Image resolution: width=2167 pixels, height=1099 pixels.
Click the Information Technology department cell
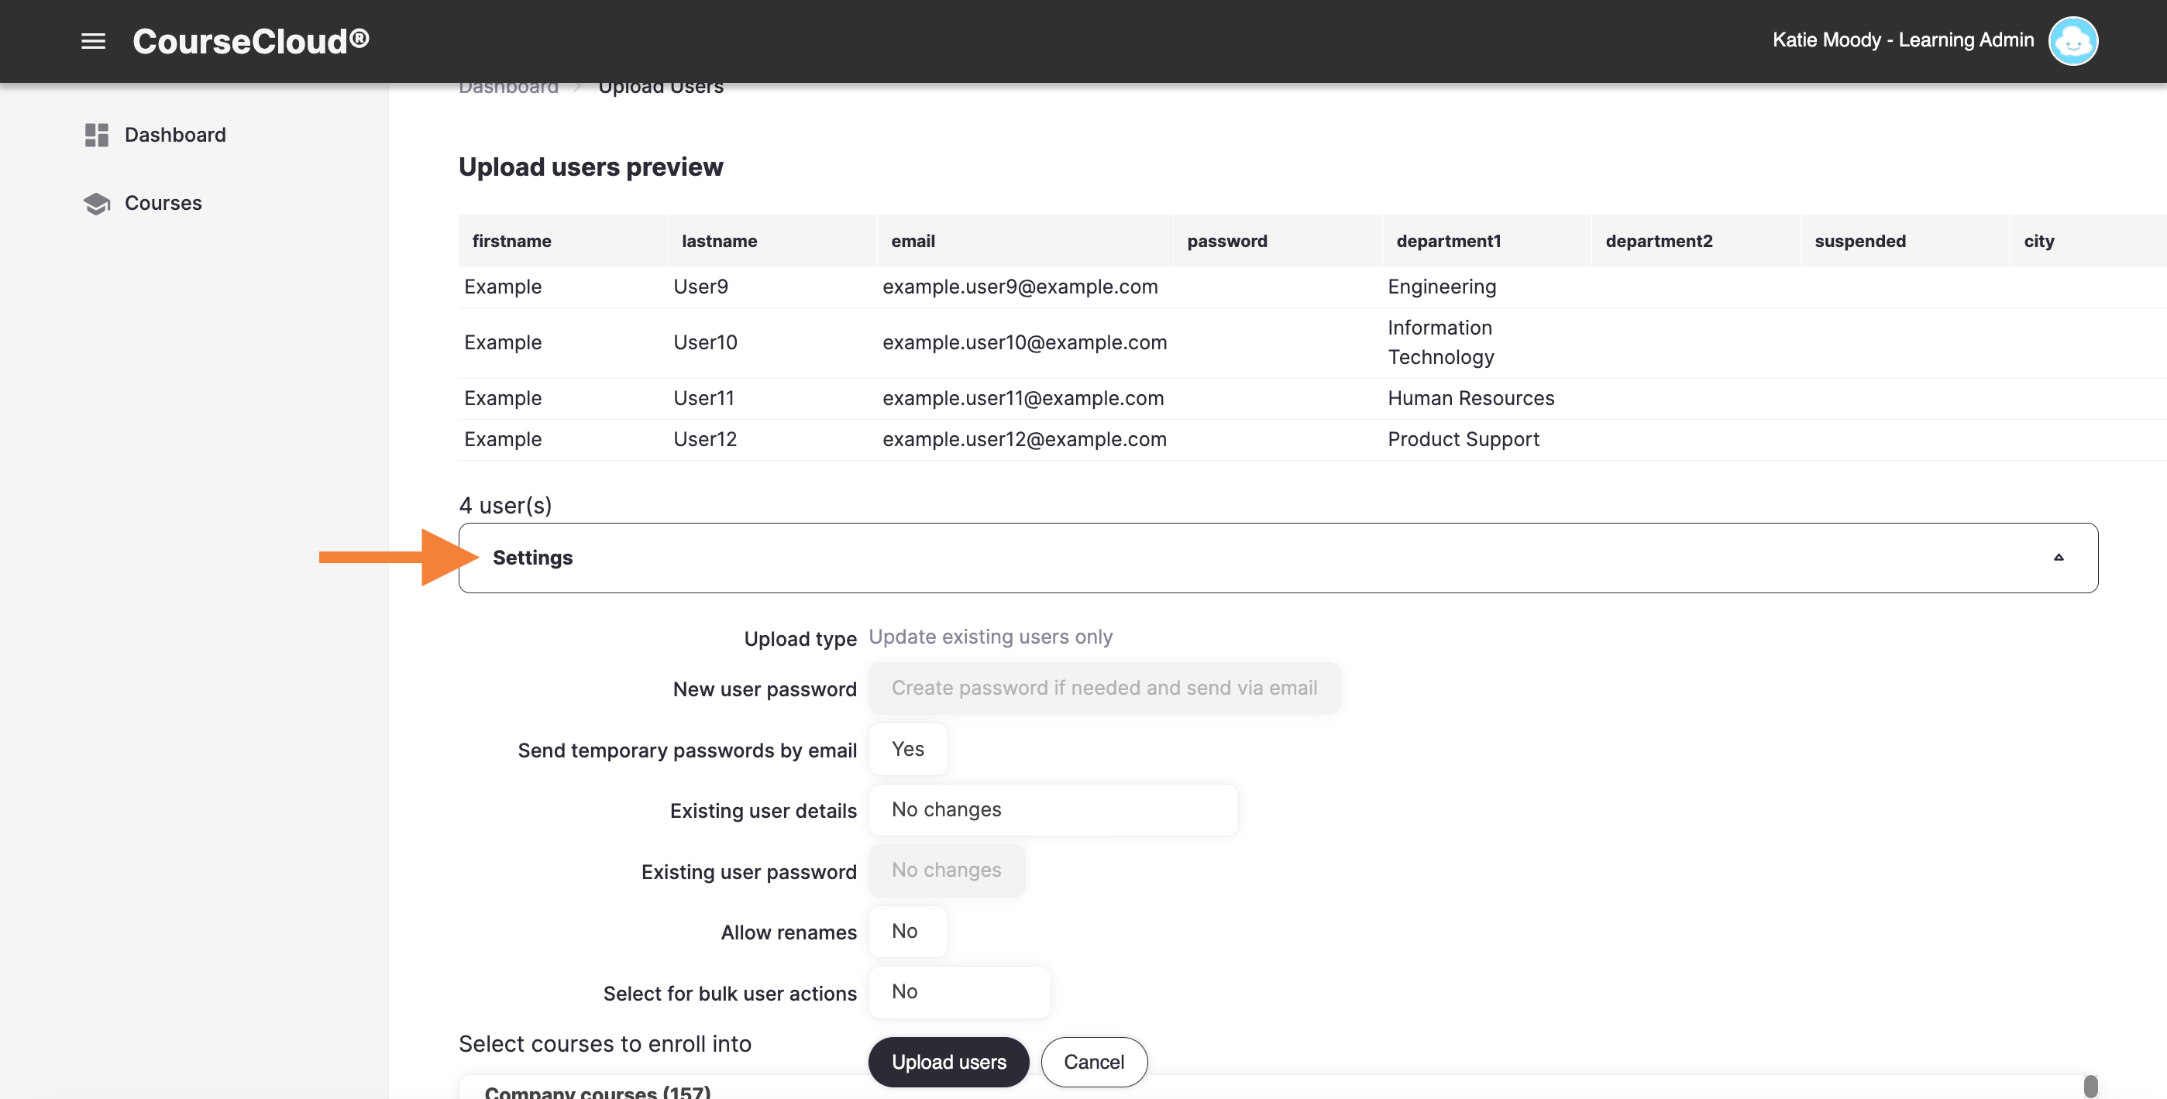point(1440,342)
